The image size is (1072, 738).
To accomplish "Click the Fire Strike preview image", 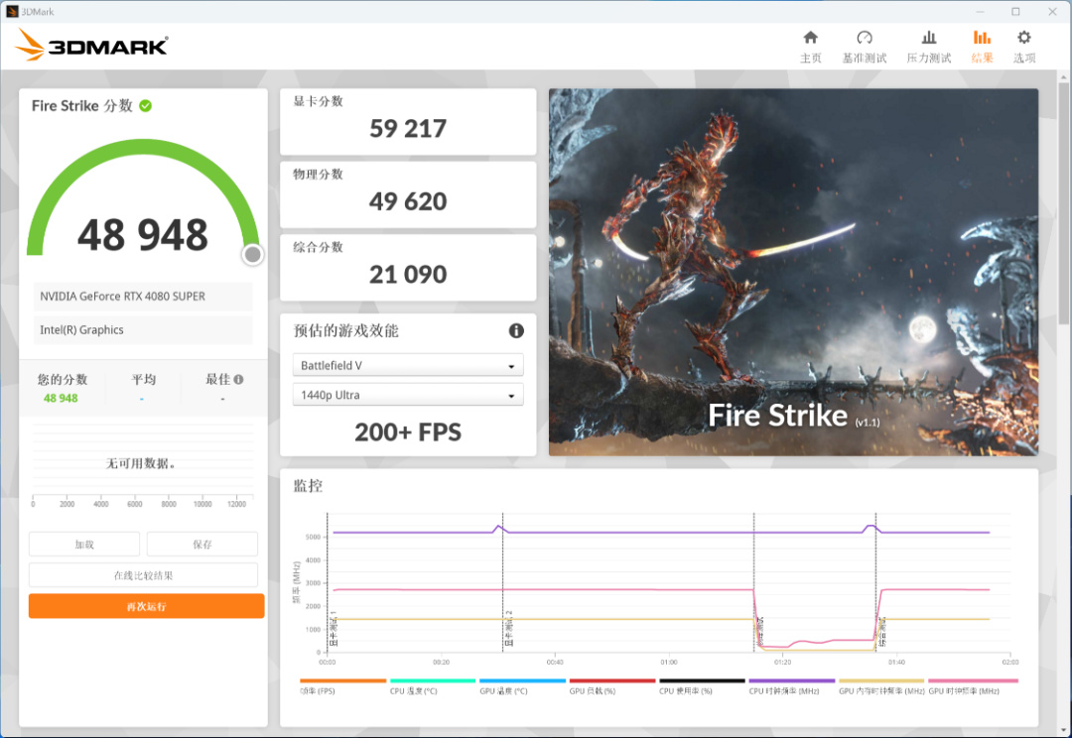I will (x=793, y=272).
